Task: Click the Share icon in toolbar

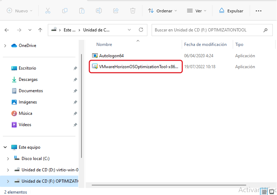Action: pyautogui.click(x=116, y=11)
